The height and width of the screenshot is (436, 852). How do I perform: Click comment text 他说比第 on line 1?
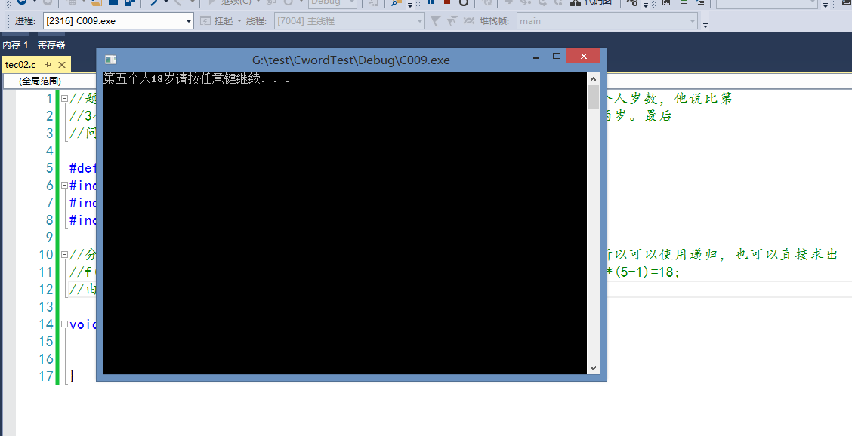pyautogui.click(x=703, y=99)
